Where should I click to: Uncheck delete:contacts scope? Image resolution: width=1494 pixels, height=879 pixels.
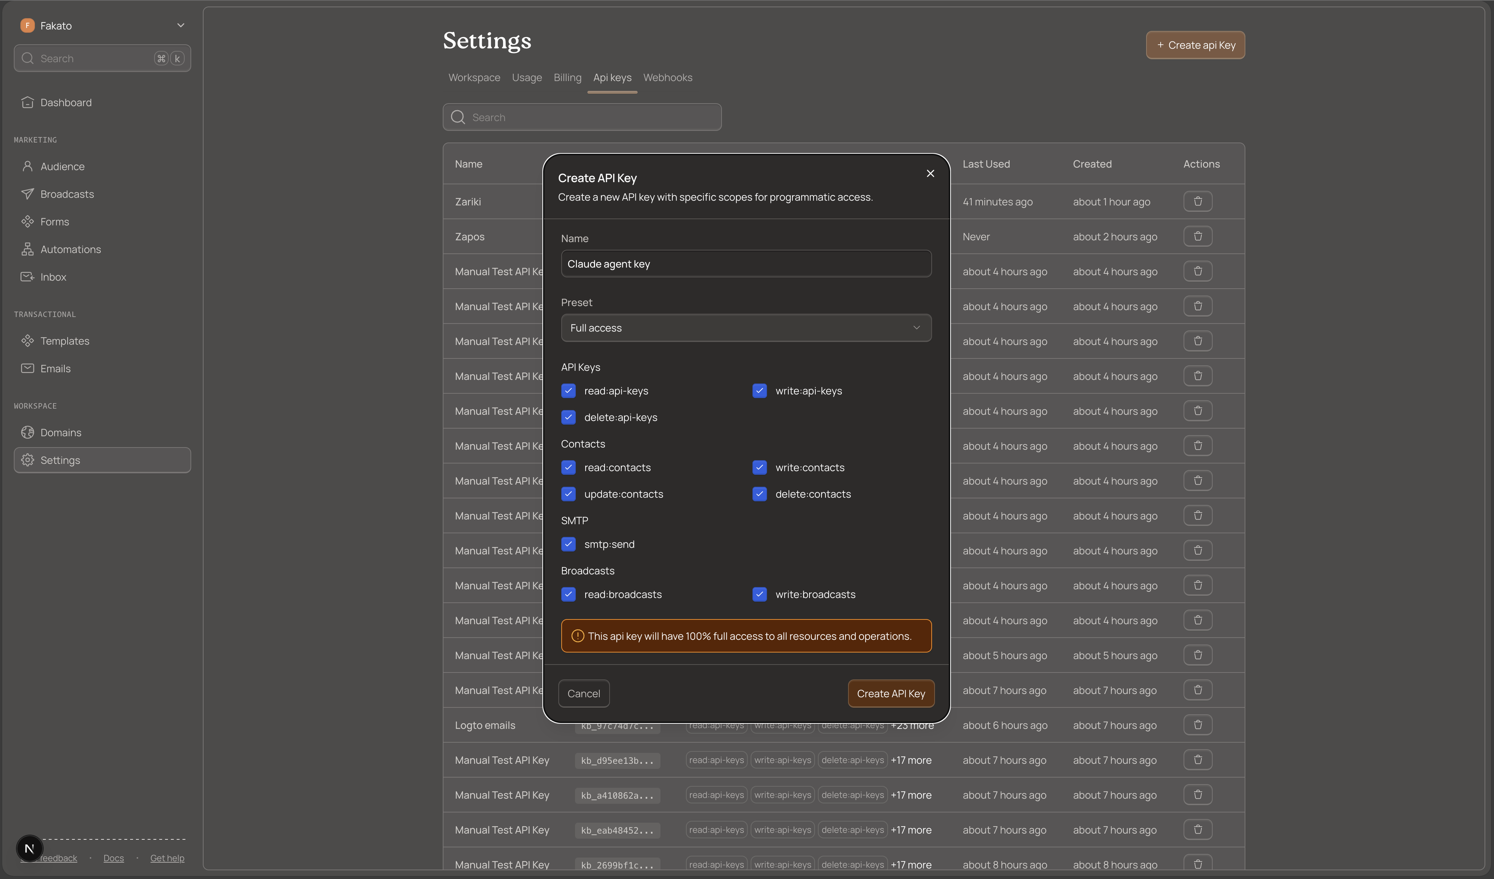pyautogui.click(x=759, y=494)
